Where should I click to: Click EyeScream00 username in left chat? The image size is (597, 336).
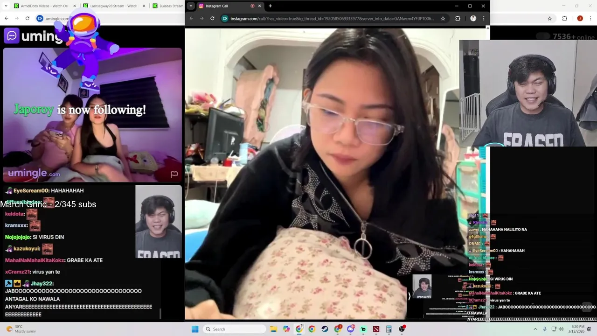tap(31, 190)
